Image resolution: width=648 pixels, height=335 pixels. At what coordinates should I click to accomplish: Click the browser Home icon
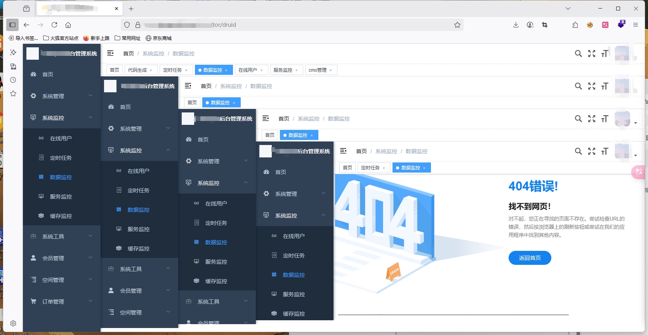pos(68,25)
